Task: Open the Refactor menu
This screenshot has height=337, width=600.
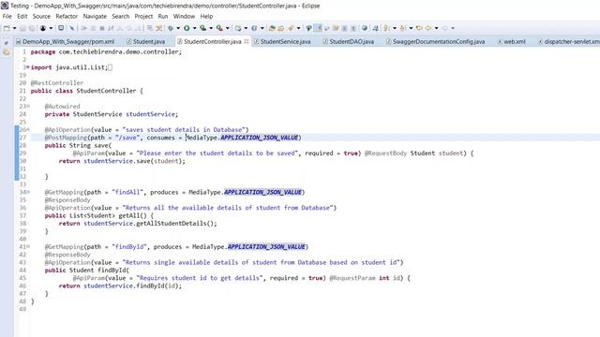Action: pyautogui.click(x=67, y=17)
